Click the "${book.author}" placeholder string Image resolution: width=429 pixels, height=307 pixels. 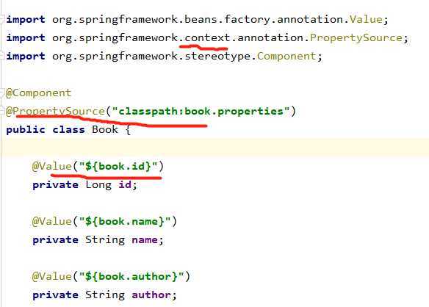131,276
